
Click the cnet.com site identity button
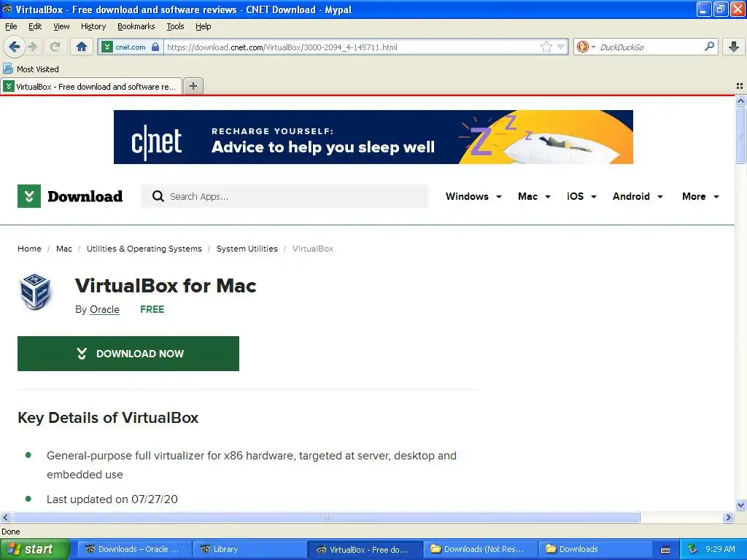pos(131,47)
